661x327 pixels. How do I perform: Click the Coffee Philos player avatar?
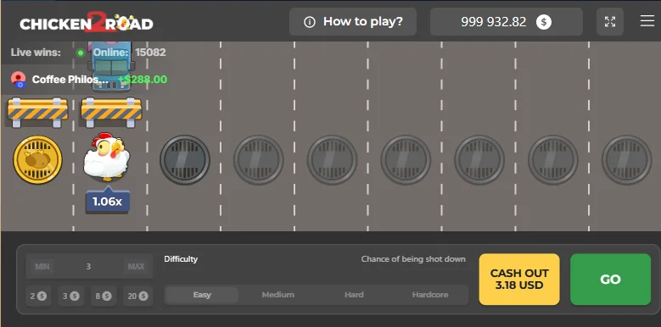(x=18, y=79)
